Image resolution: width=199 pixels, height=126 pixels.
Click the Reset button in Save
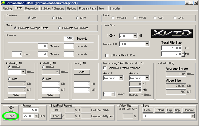click(x=148, y=110)
